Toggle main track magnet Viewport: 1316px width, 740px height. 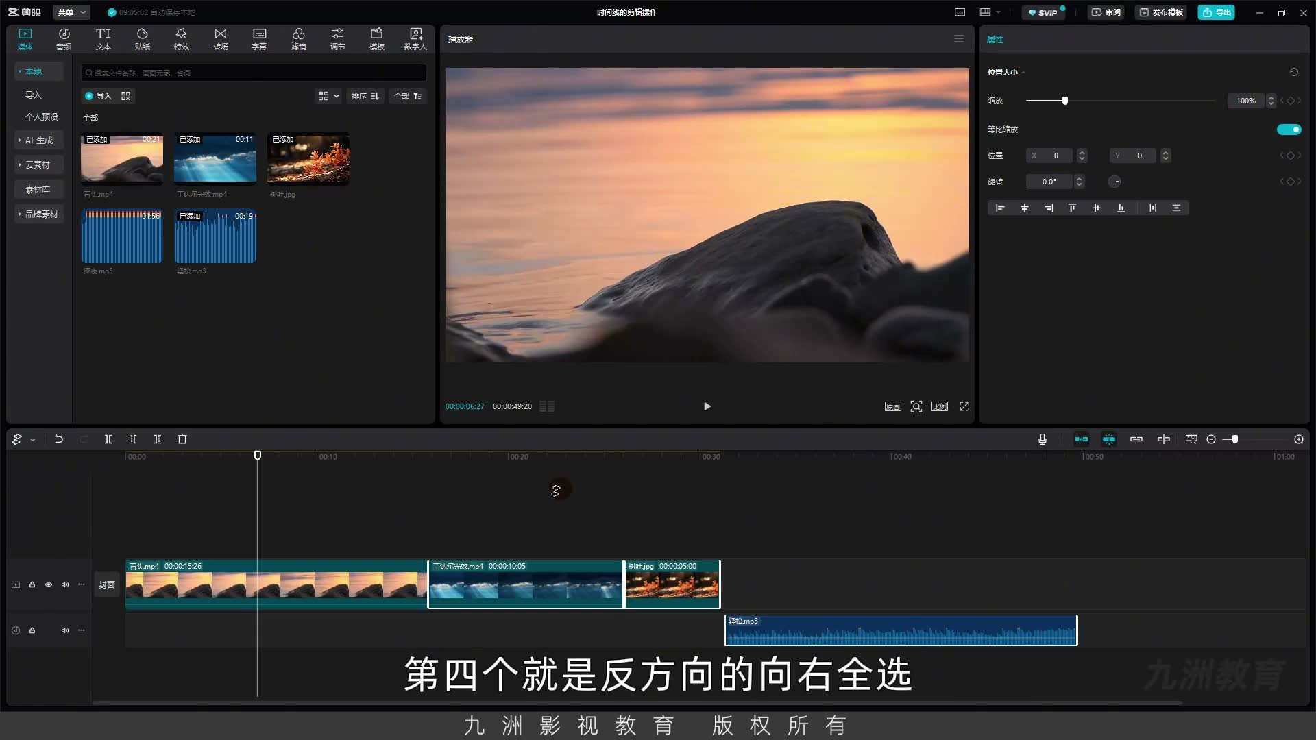1082,439
